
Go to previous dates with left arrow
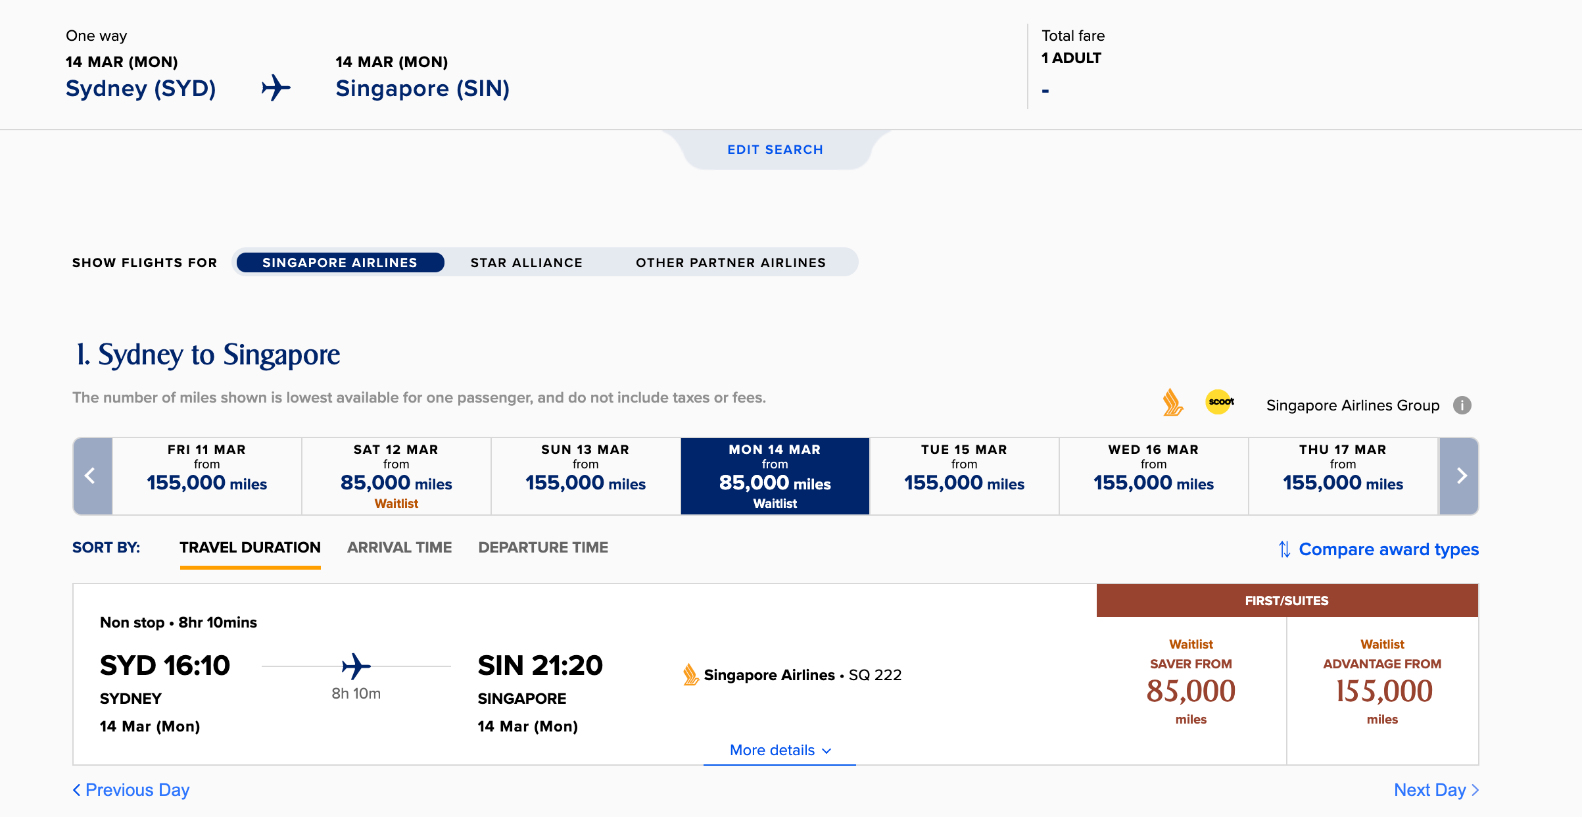[92, 476]
